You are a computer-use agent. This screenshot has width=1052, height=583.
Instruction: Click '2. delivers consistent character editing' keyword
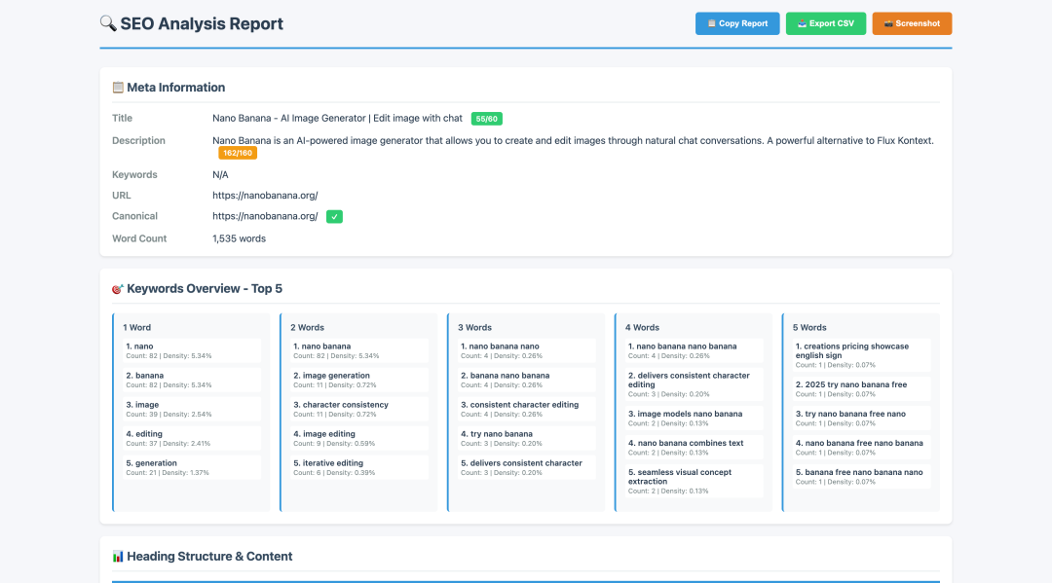[x=694, y=384]
